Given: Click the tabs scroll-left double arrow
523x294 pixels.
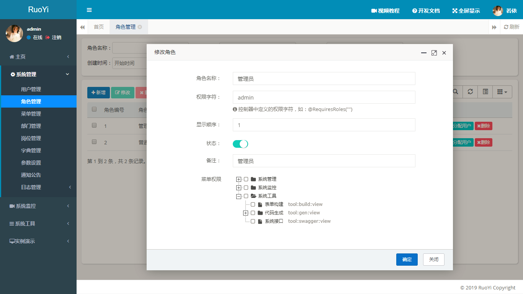Looking at the screenshot, I should tap(82, 27).
